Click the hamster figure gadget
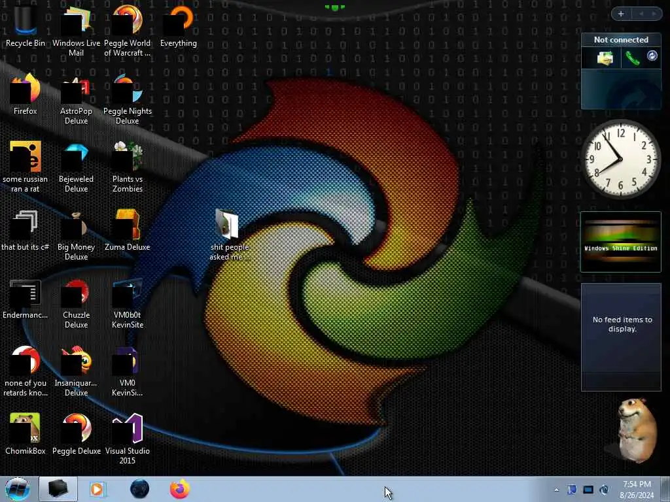 637,431
